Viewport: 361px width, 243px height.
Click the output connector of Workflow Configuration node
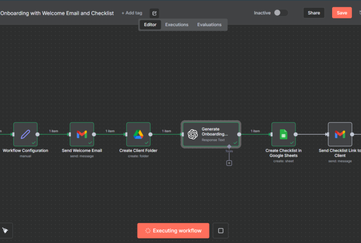pyautogui.click(x=37, y=135)
